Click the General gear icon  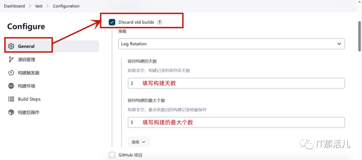[x=11, y=46]
